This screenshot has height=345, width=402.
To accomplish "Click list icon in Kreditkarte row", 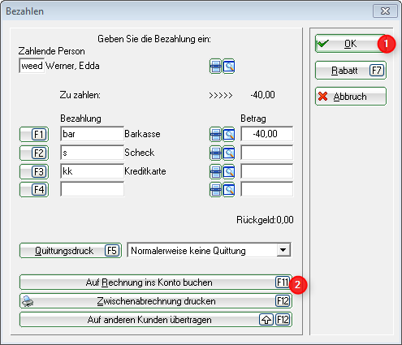I will [x=215, y=171].
